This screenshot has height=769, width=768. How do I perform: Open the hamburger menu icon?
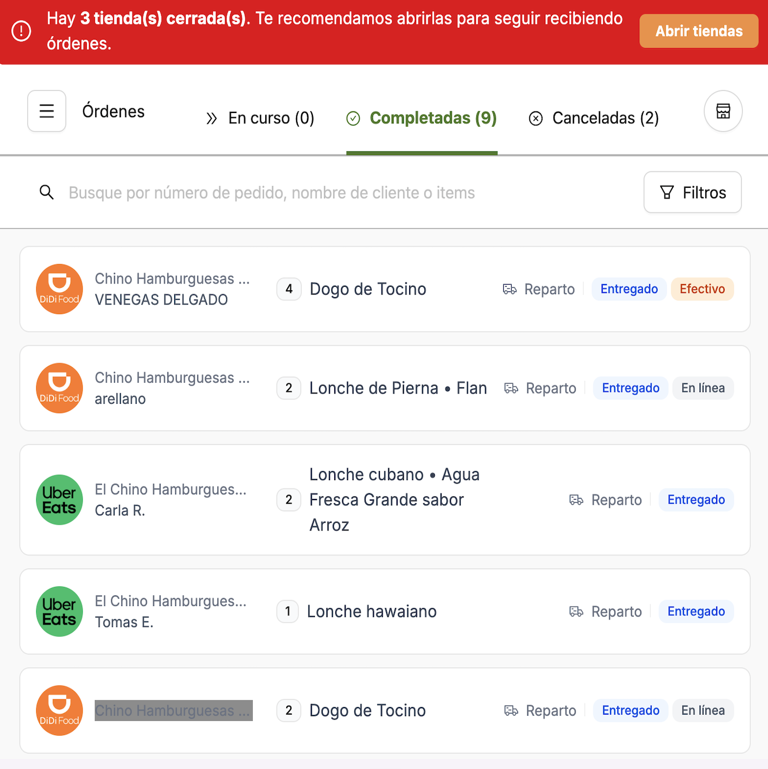[47, 111]
